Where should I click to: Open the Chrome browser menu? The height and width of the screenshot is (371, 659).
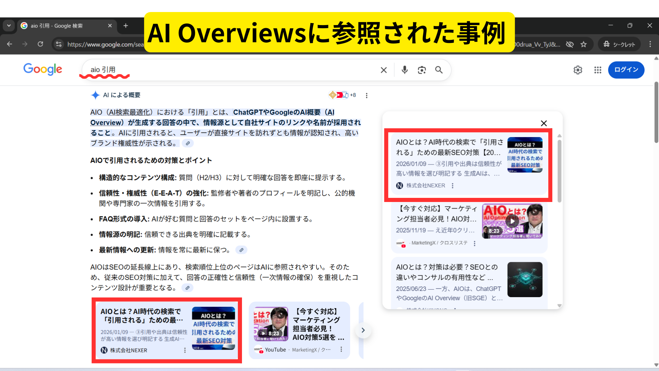pyautogui.click(x=650, y=44)
